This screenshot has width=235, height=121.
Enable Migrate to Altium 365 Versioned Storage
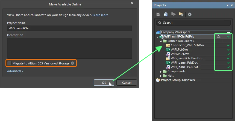coord(9,63)
